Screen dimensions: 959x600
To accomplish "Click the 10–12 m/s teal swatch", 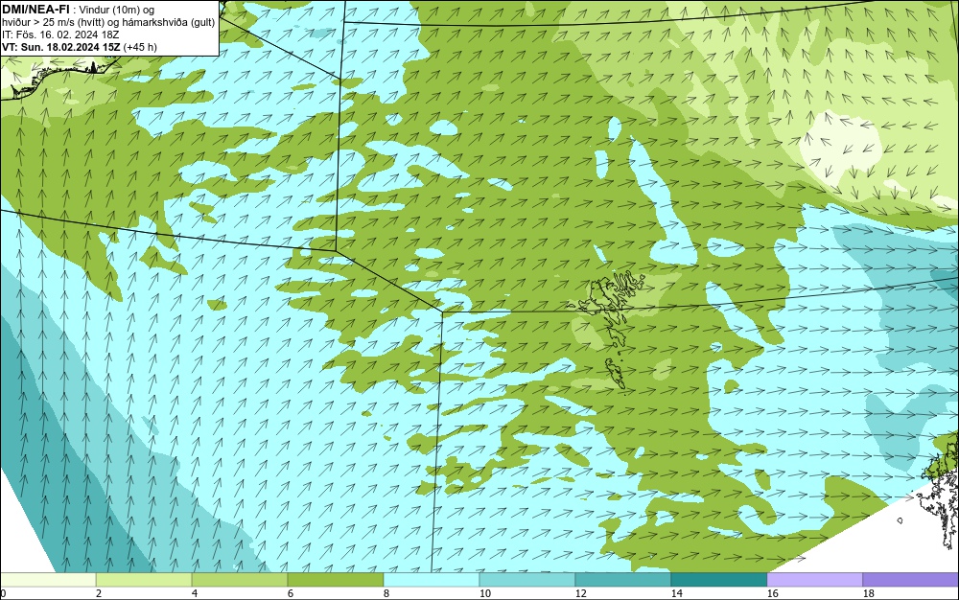I will point(527,579).
